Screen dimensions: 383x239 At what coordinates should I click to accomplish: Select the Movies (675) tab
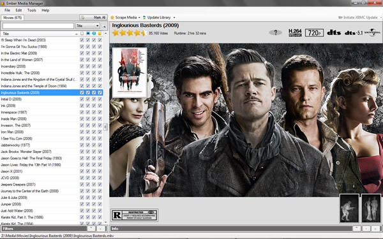click(13, 18)
